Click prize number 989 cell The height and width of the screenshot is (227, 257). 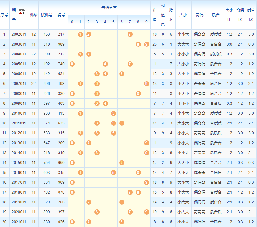point(61,44)
